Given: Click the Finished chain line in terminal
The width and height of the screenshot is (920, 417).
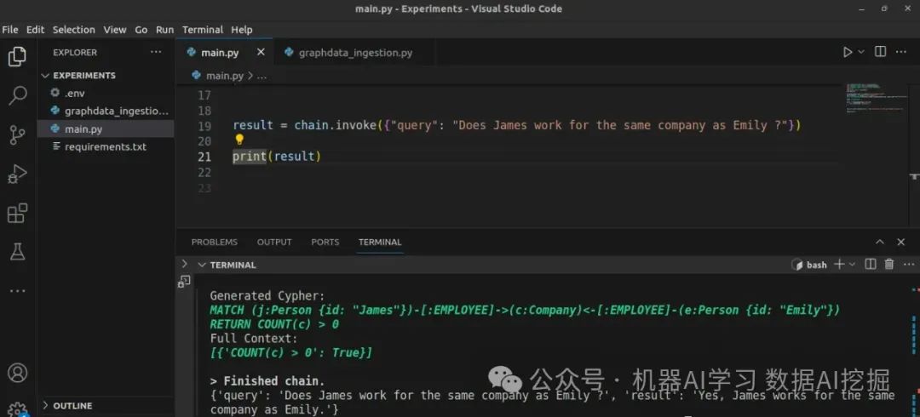Looking at the screenshot, I should [267, 381].
